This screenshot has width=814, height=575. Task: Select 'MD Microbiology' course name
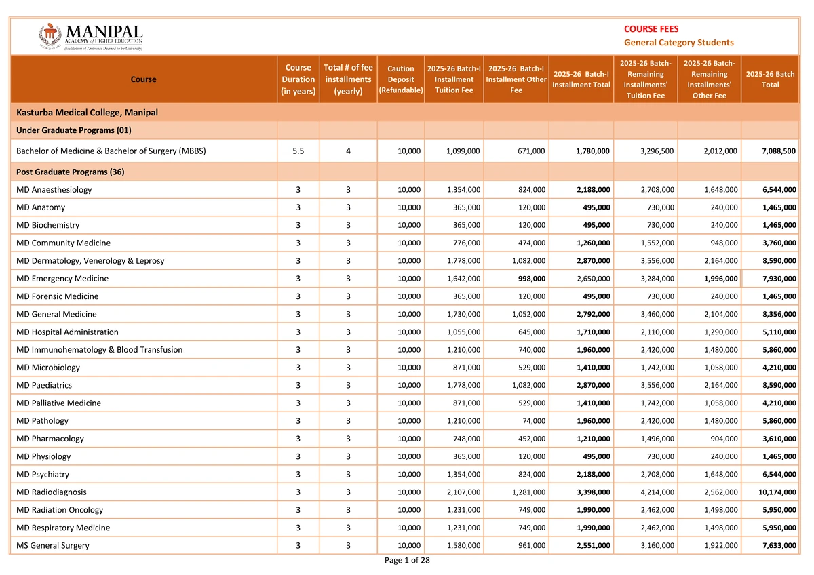48,368
